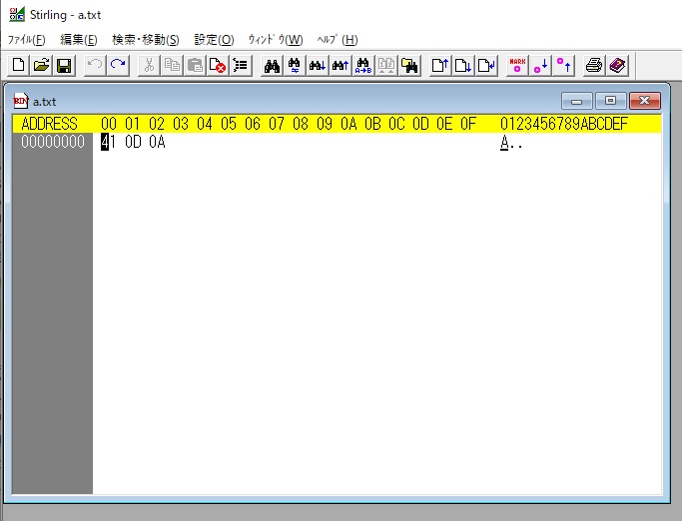Click the delete icon with red X
682x521 pixels.
[218, 66]
